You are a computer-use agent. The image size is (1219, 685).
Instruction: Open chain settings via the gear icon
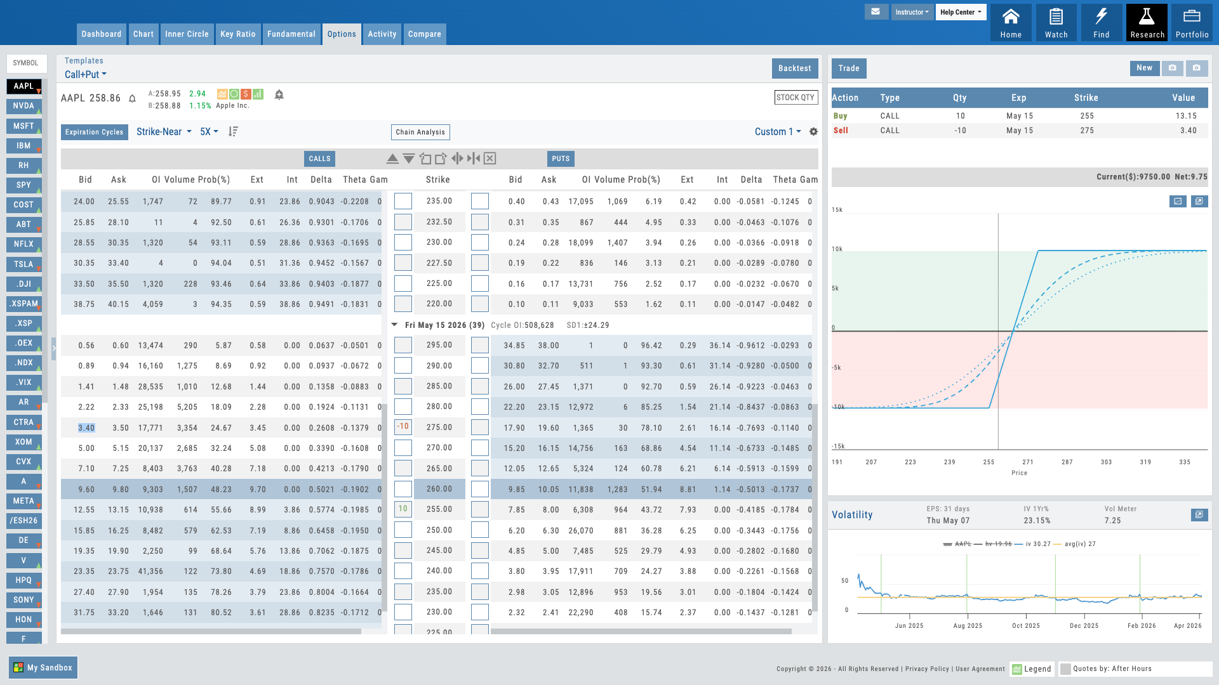pos(813,131)
